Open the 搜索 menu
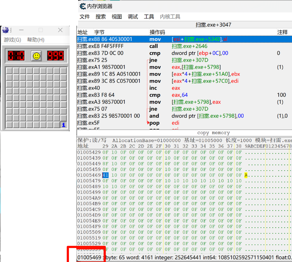 101,17
